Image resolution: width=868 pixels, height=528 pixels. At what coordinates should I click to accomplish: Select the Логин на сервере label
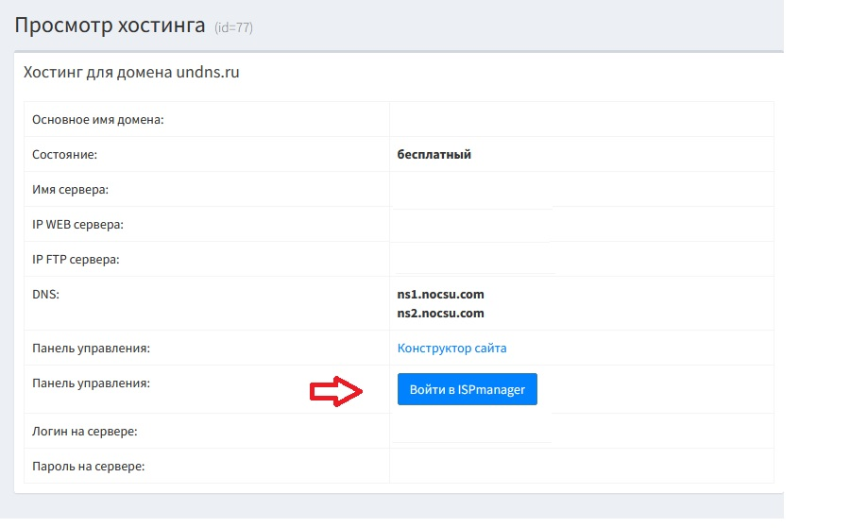pos(85,432)
